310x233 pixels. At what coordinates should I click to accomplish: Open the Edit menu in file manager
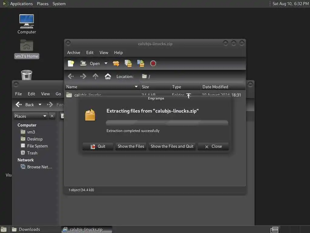tap(31, 94)
